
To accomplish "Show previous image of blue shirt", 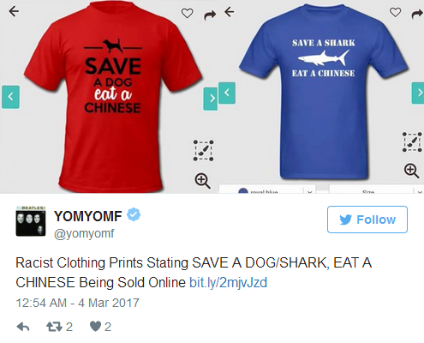I will 227,93.
